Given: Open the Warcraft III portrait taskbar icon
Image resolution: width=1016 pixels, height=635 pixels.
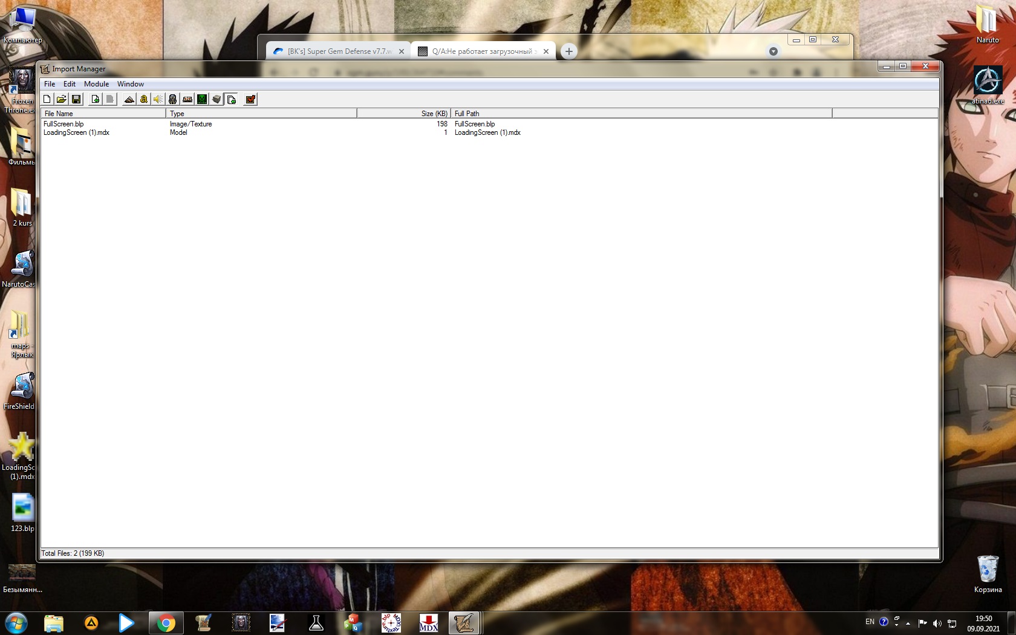Looking at the screenshot, I should [241, 623].
